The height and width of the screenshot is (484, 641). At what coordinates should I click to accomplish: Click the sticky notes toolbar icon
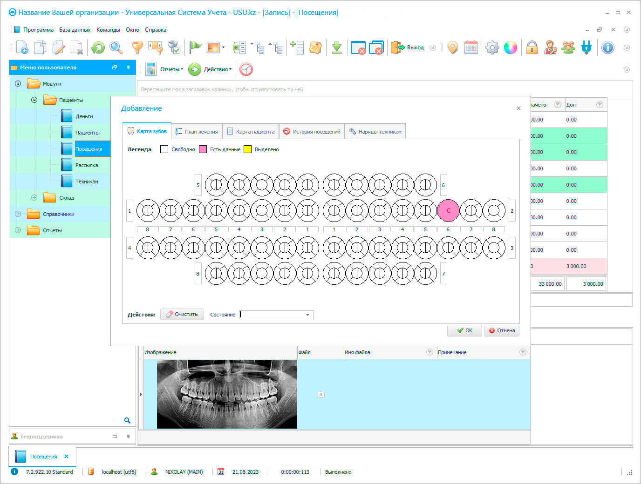pos(315,47)
